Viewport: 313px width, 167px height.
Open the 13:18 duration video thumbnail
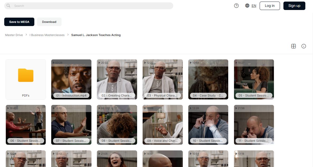[254, 159]
